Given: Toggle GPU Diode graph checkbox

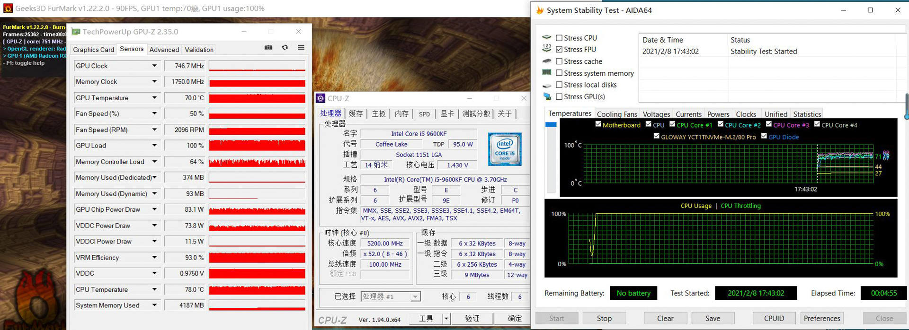Looking at the screenshot, I should pos(764,136).
